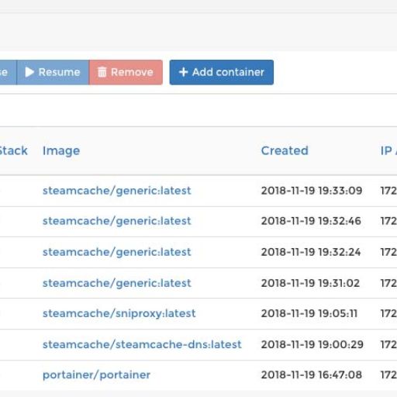Select the date 2018-11-19 19:00:29
The height and width of the screenshot is (397, 397).
click(312, 344)
